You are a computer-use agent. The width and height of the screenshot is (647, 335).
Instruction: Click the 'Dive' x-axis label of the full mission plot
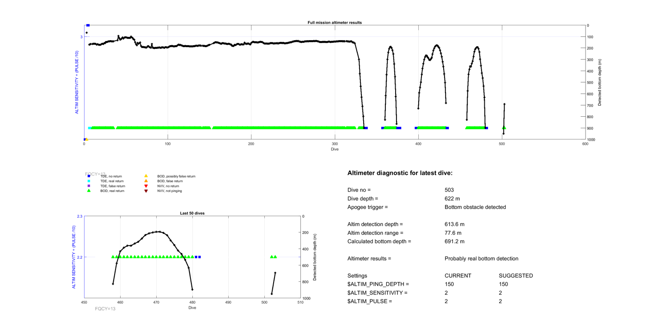[335, 150]
